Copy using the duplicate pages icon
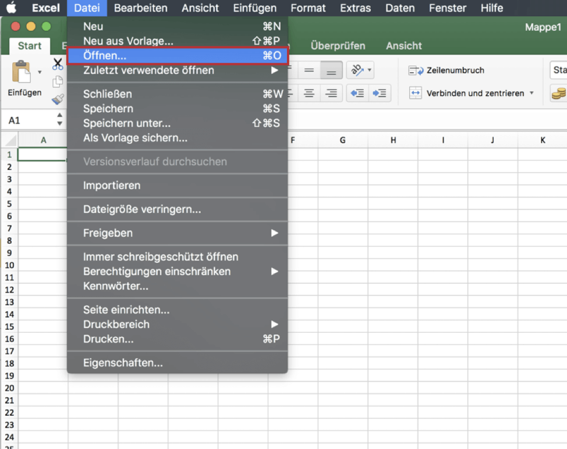Viewport: 567px width, 449px height. [x=58, y=81]
